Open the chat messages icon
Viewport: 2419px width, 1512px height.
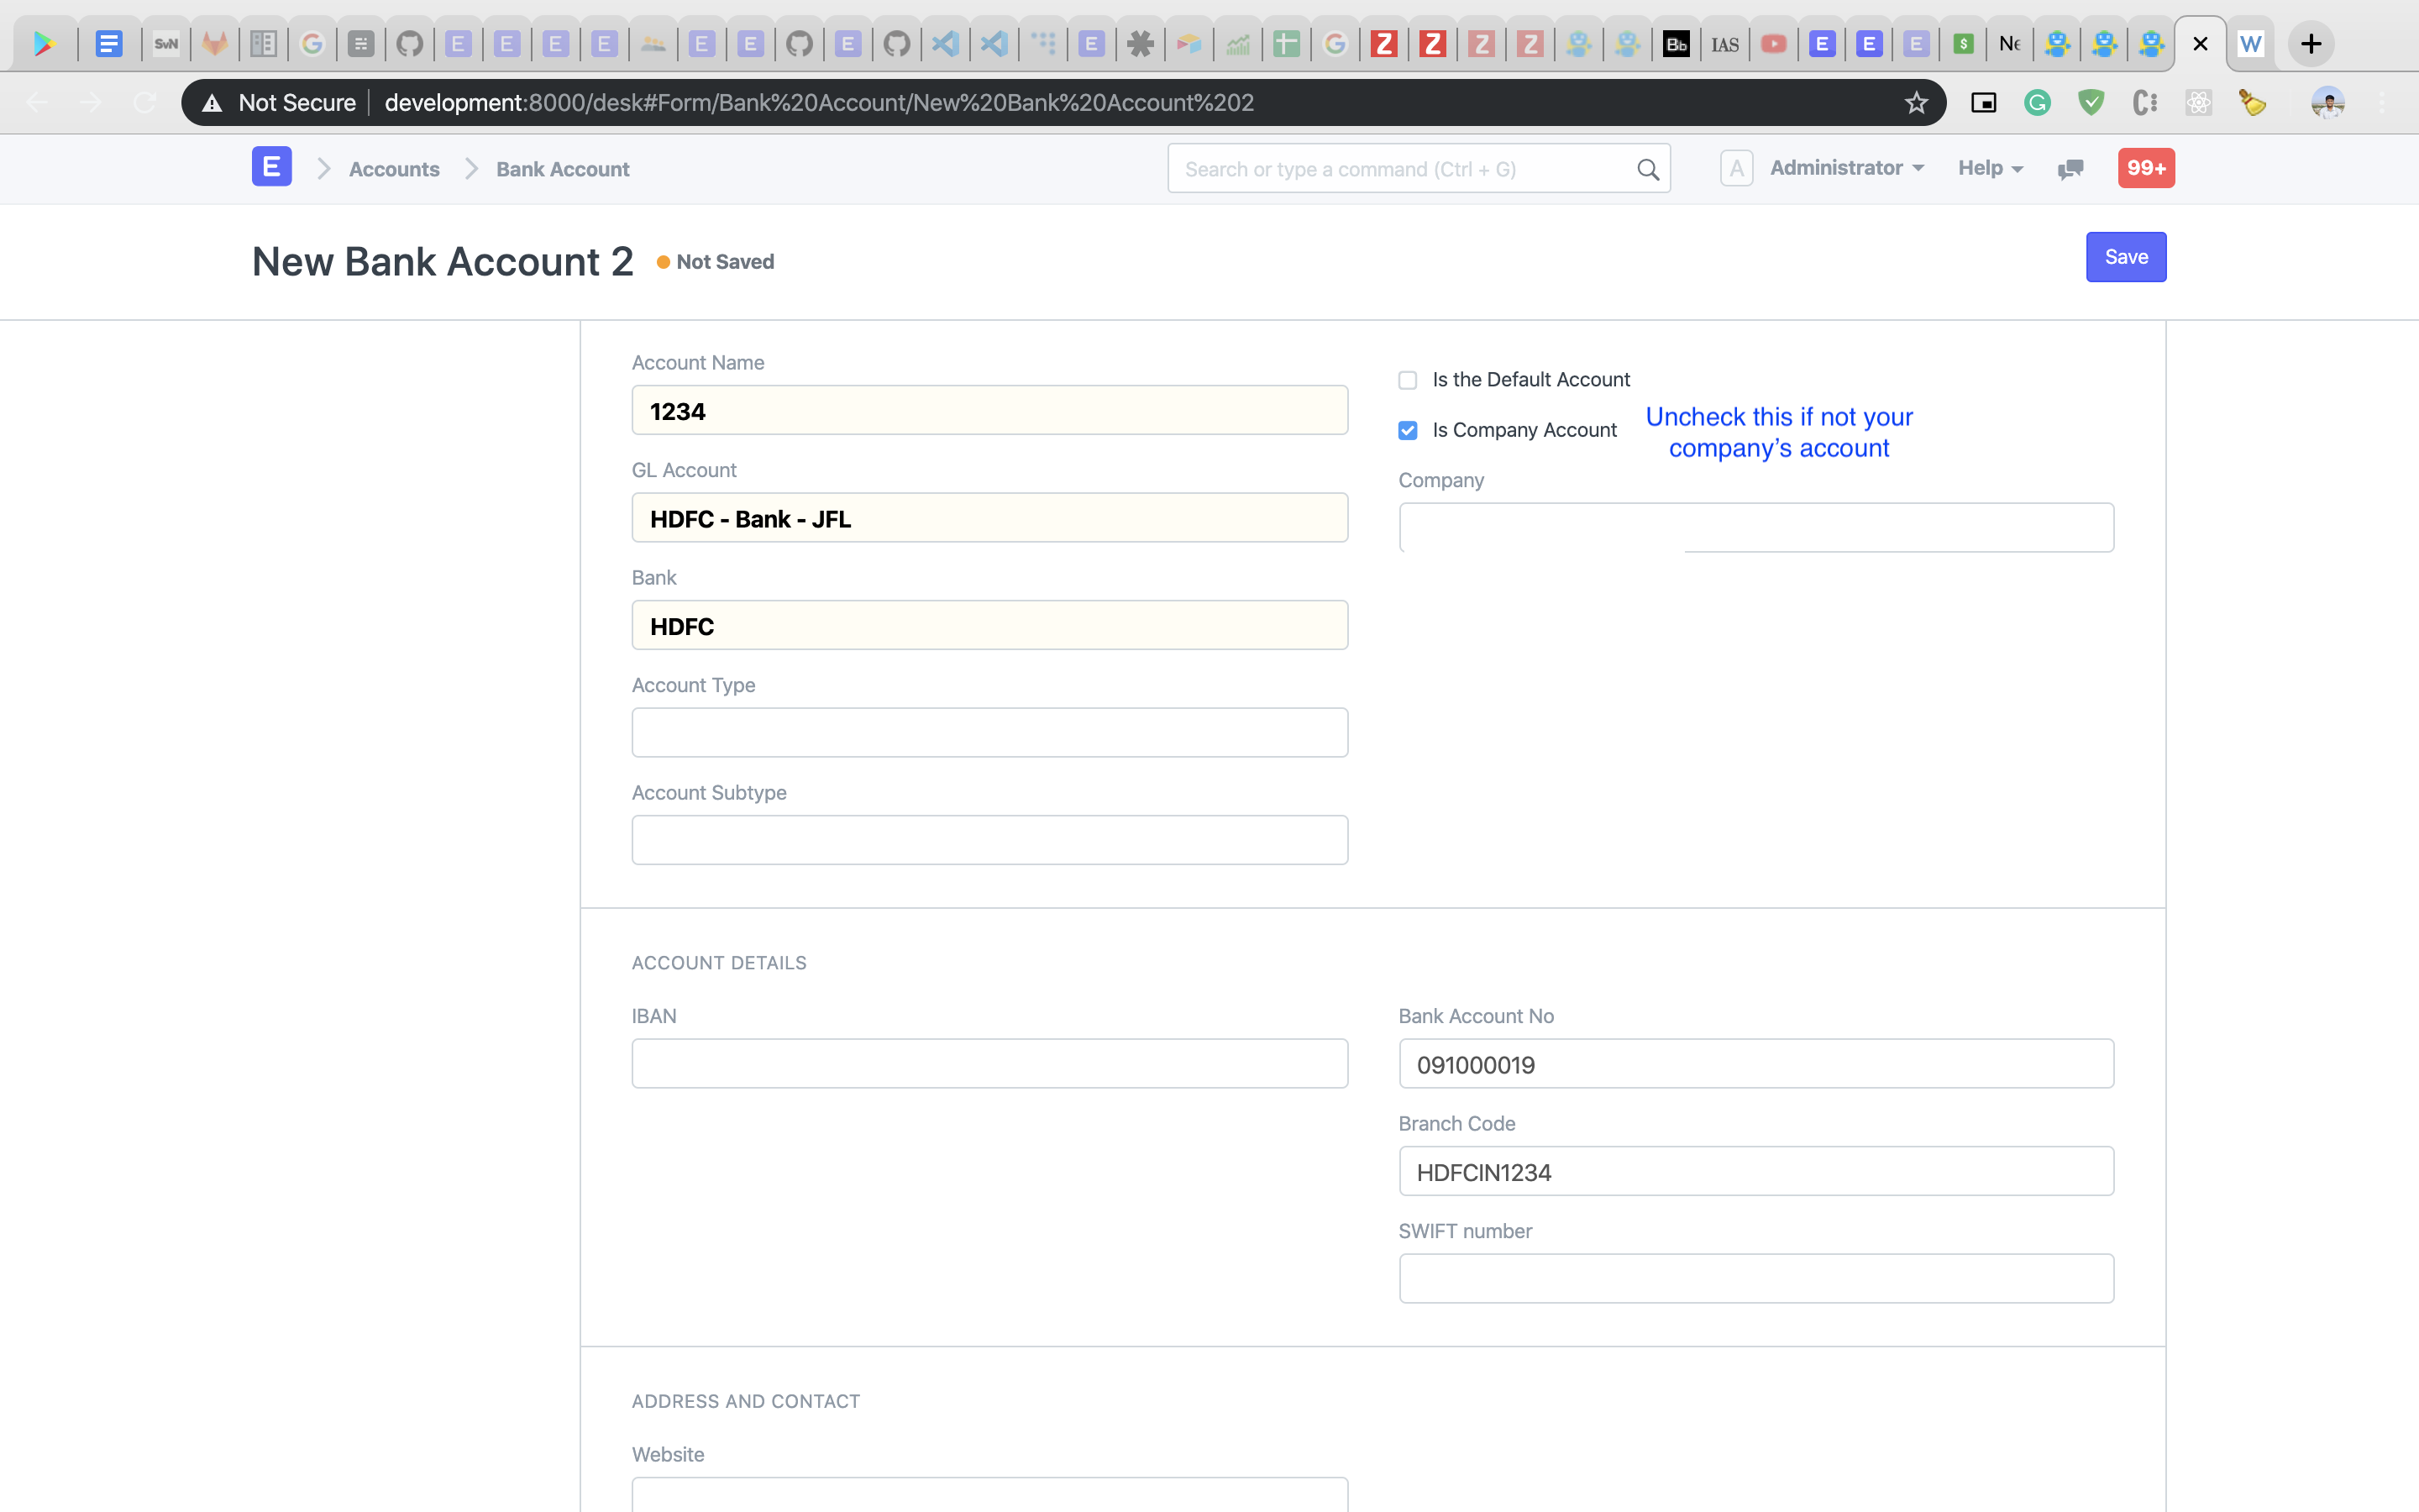[x=2070, y=169]
